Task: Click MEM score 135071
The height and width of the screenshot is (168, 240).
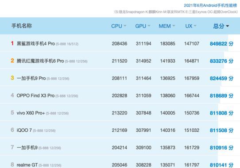Action: point(168,165)
